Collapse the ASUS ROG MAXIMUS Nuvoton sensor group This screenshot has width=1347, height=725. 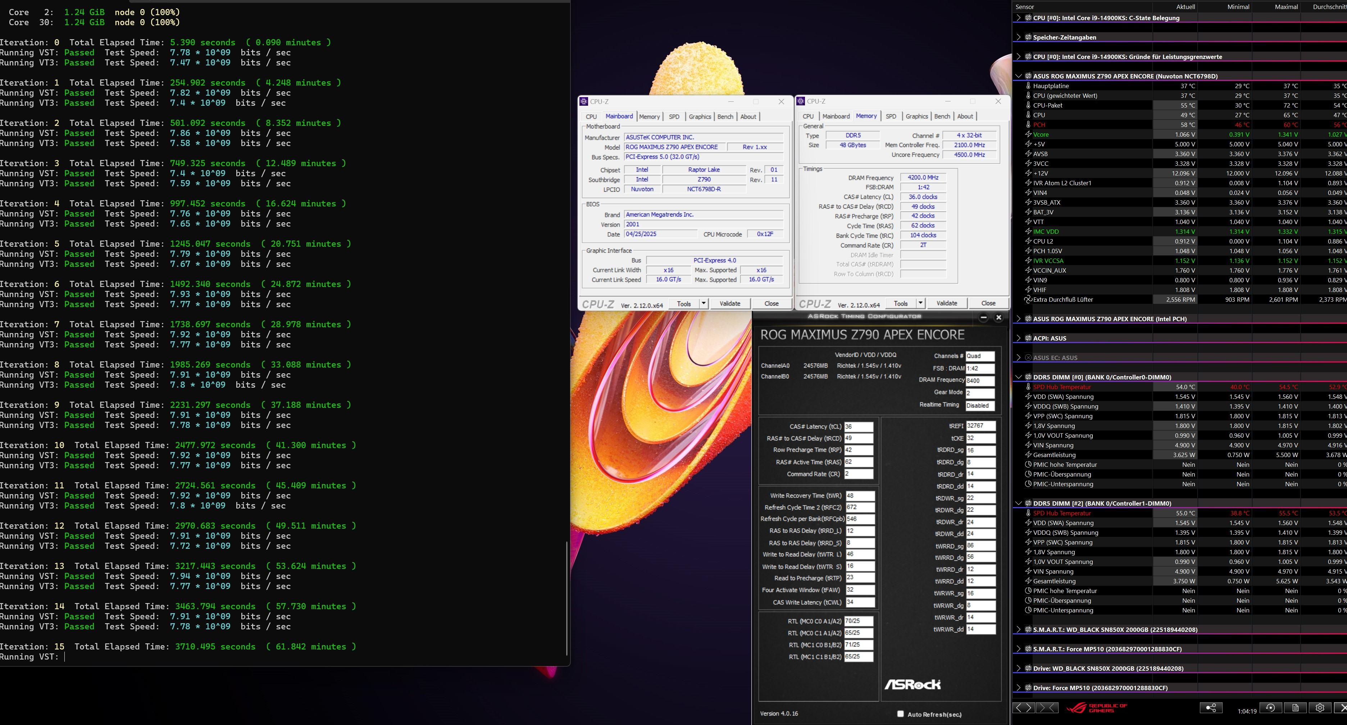(x=1018, y=76)
